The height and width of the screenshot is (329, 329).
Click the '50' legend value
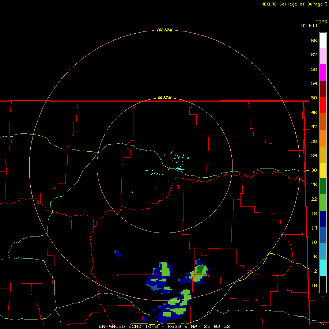[314, 98]
